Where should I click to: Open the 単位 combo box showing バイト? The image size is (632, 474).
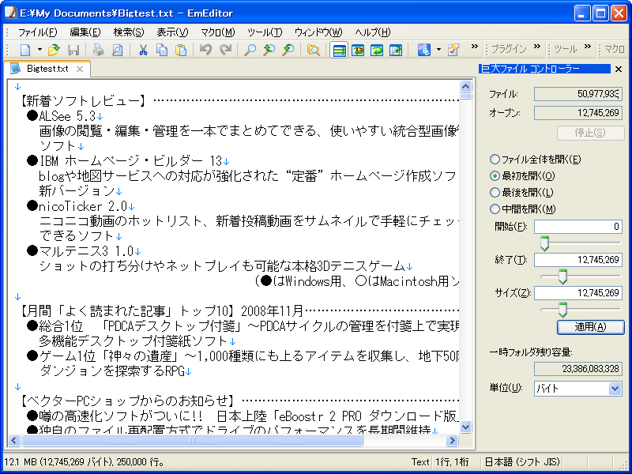578,389
